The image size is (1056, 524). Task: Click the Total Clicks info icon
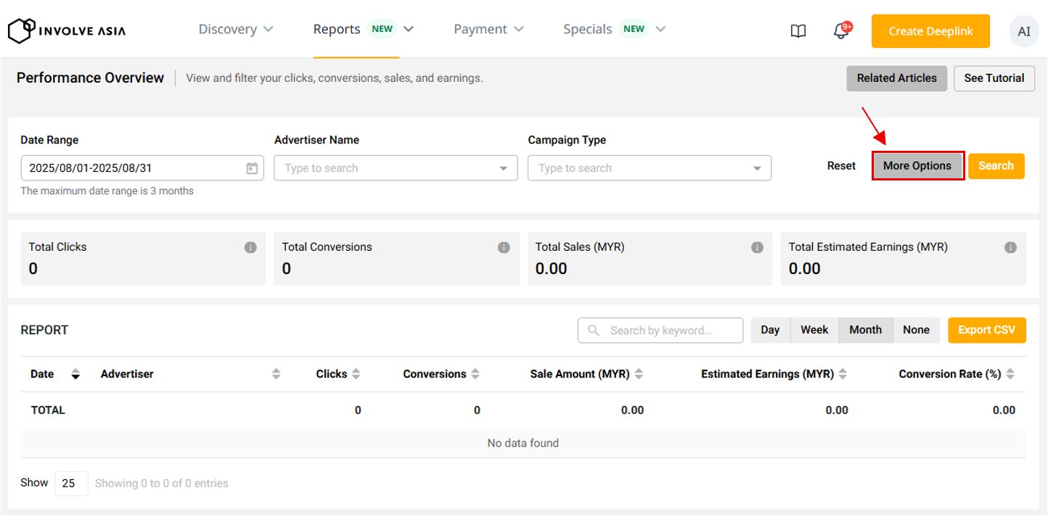pos(250,248)
